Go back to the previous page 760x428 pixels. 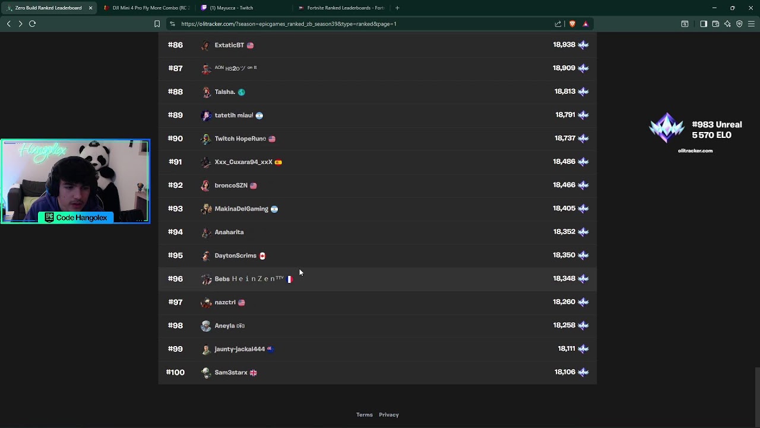pyautogui.click(x=8, y=24)
